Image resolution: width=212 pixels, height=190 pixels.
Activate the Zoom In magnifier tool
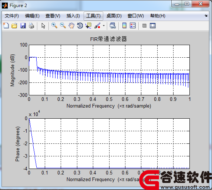pos(54,26)
